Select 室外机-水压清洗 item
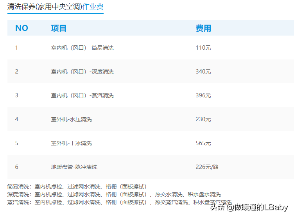The height and width of the screenshot is (217, 294). pyautogui.click(x=71, y=119)
